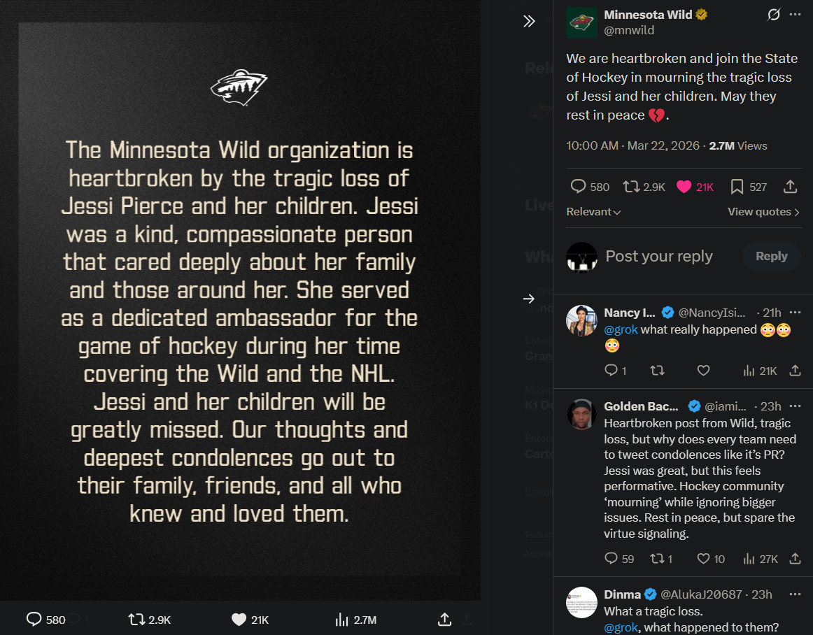Like Golden Bac's reply
Viewport: 813px width, 635px height.
[x=704, y=558]
